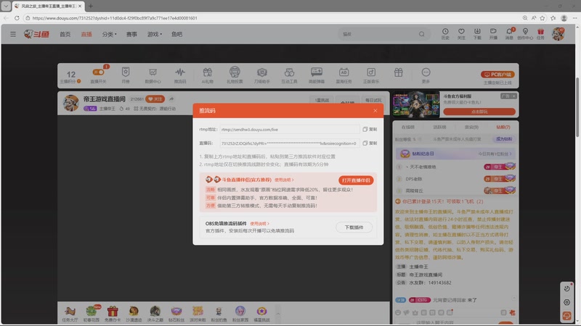
Task: Open the 互动工具 icon
Action: pyautogui.click(x=289, y=75)
